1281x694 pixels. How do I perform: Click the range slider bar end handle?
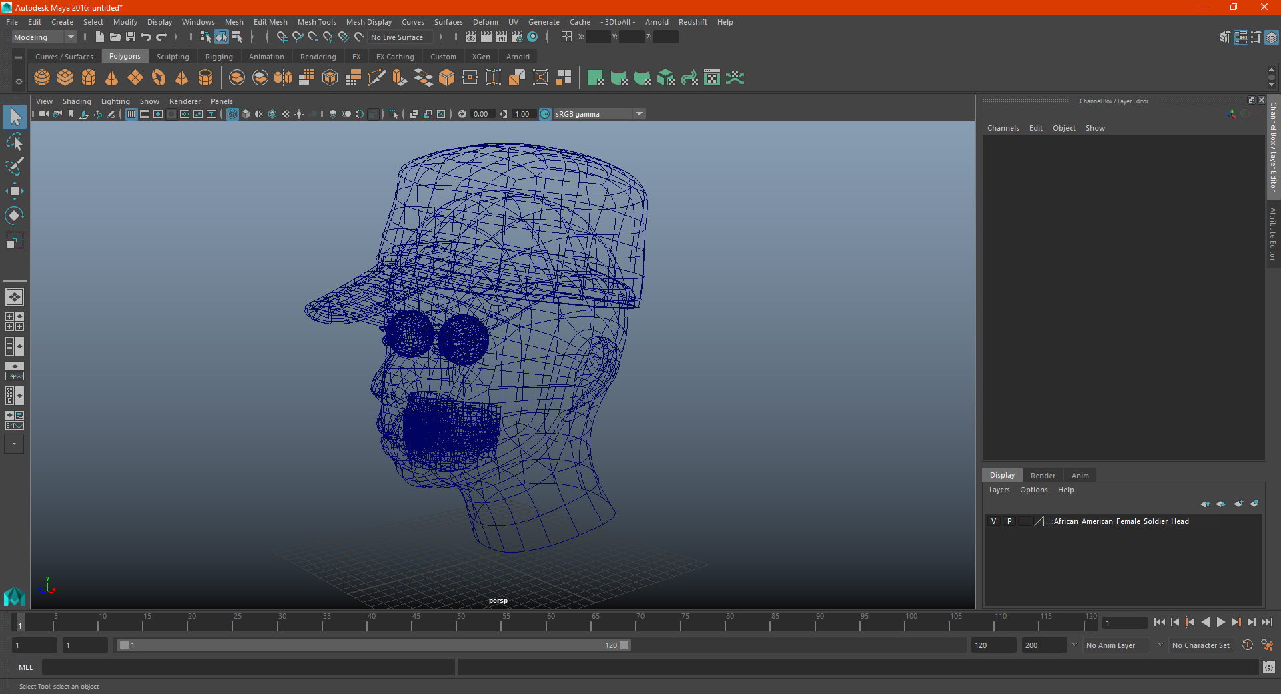[624, 645]
